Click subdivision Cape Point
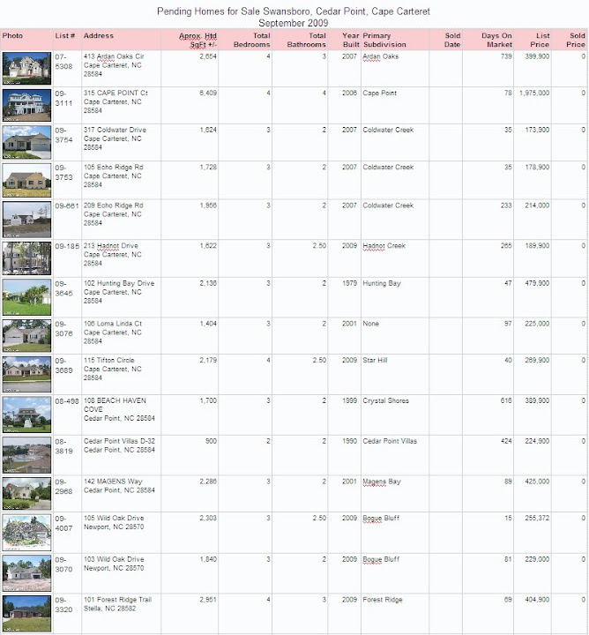The height and width of the screenshot is (635, 589). click(x=380, y=93)
